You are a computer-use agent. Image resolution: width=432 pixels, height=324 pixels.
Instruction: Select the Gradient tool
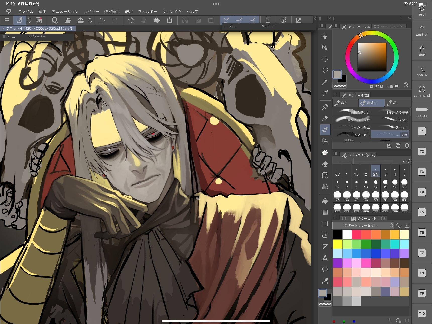pos(325,212)
